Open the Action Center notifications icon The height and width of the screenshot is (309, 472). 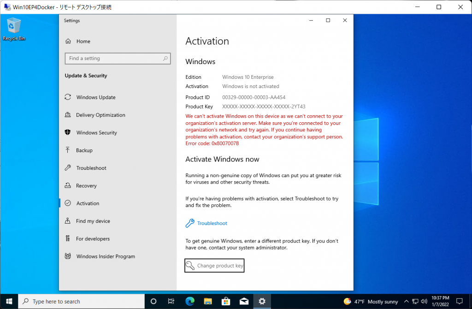coord(460,301)
